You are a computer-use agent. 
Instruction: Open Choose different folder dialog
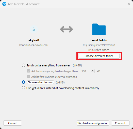tap(99, 56)
